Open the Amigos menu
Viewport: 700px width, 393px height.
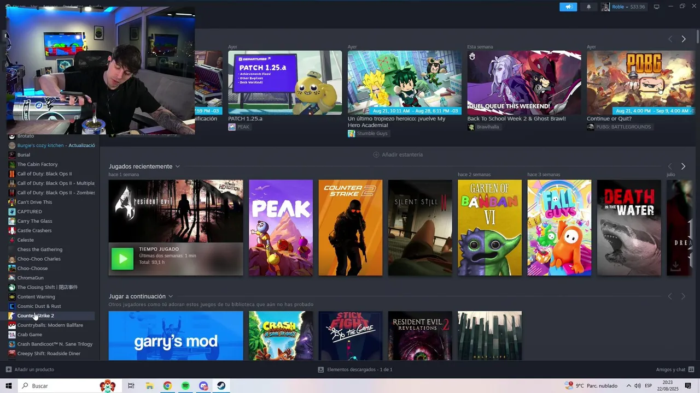(50, 7)
